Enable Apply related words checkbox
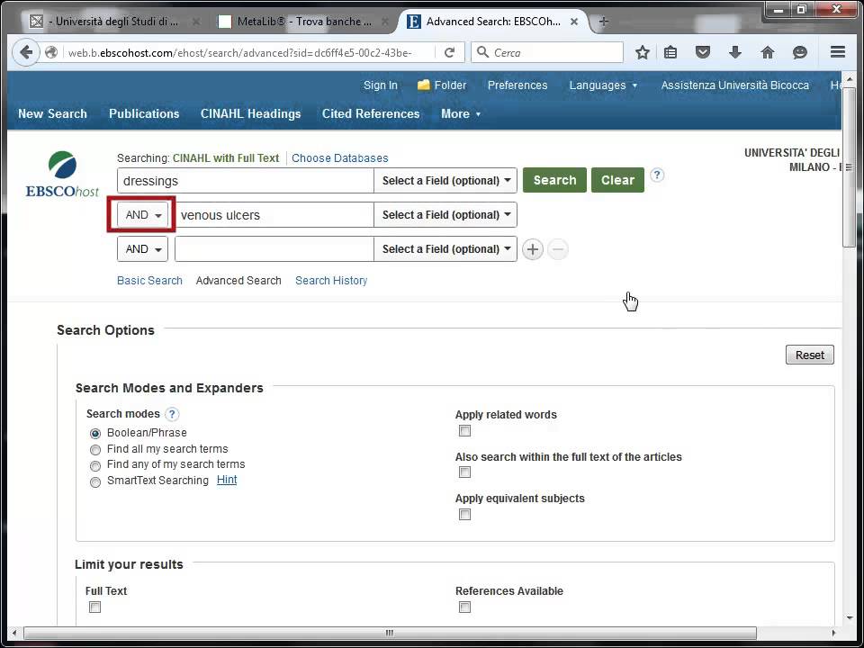 click(x=464, y=431)
